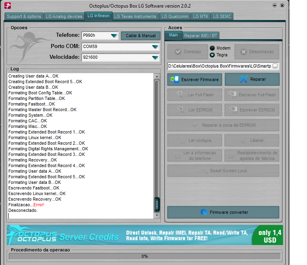The width and height of the screenshot is (307, 265).
Task: Click log scroll down arrow
Action: pyautogui.click(x=157, y=215)
